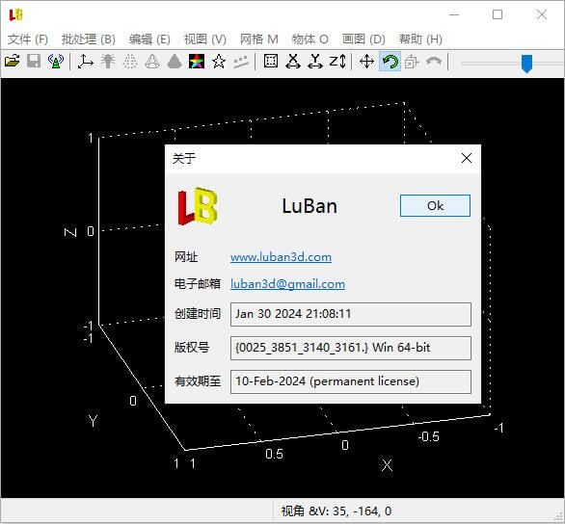Screen dimensions: 565x524
Task: Toggle the XYZ axes display icon
Action: (x=86, y=62)
